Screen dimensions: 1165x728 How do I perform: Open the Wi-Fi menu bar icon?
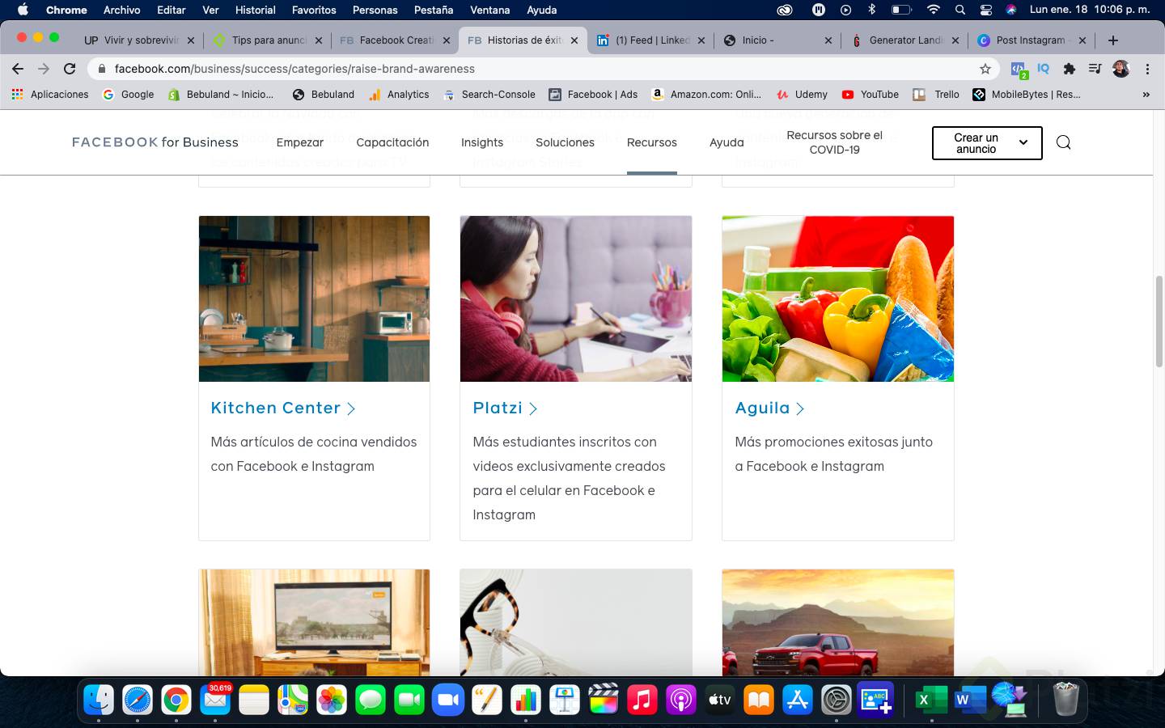(x=933, y=10)
